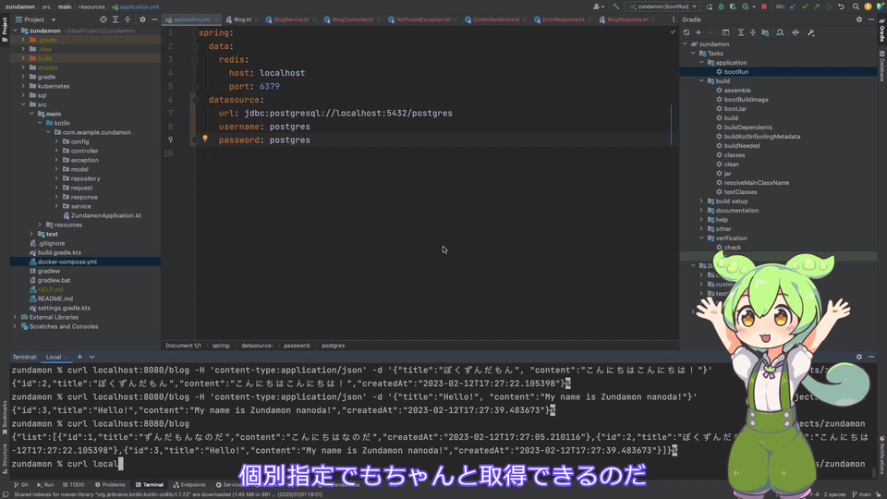Click Execute Gradle Task icon
This screenshot has height=499, width=887.
726,33
